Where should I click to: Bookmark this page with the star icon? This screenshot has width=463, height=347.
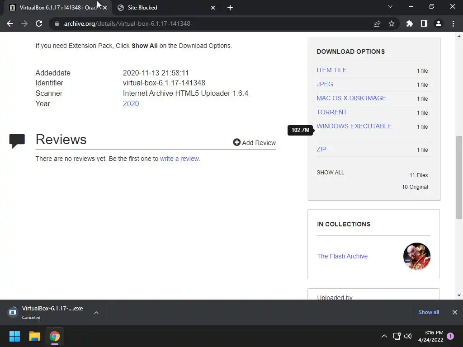(392, 23)
